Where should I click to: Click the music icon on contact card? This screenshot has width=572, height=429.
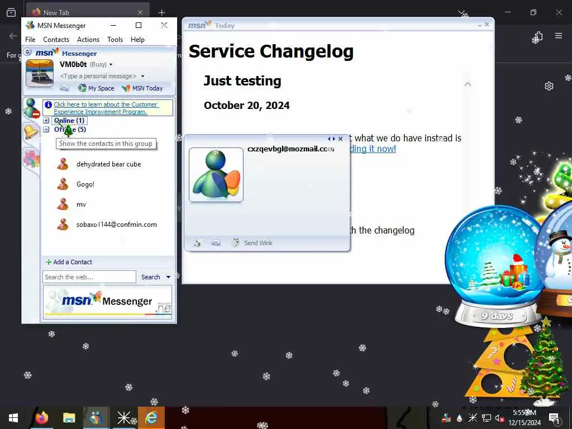(197, 242)
